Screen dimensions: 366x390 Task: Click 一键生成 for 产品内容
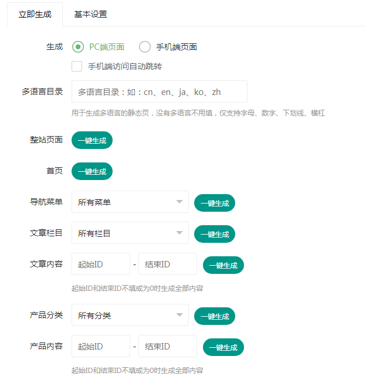click(223, 347)
